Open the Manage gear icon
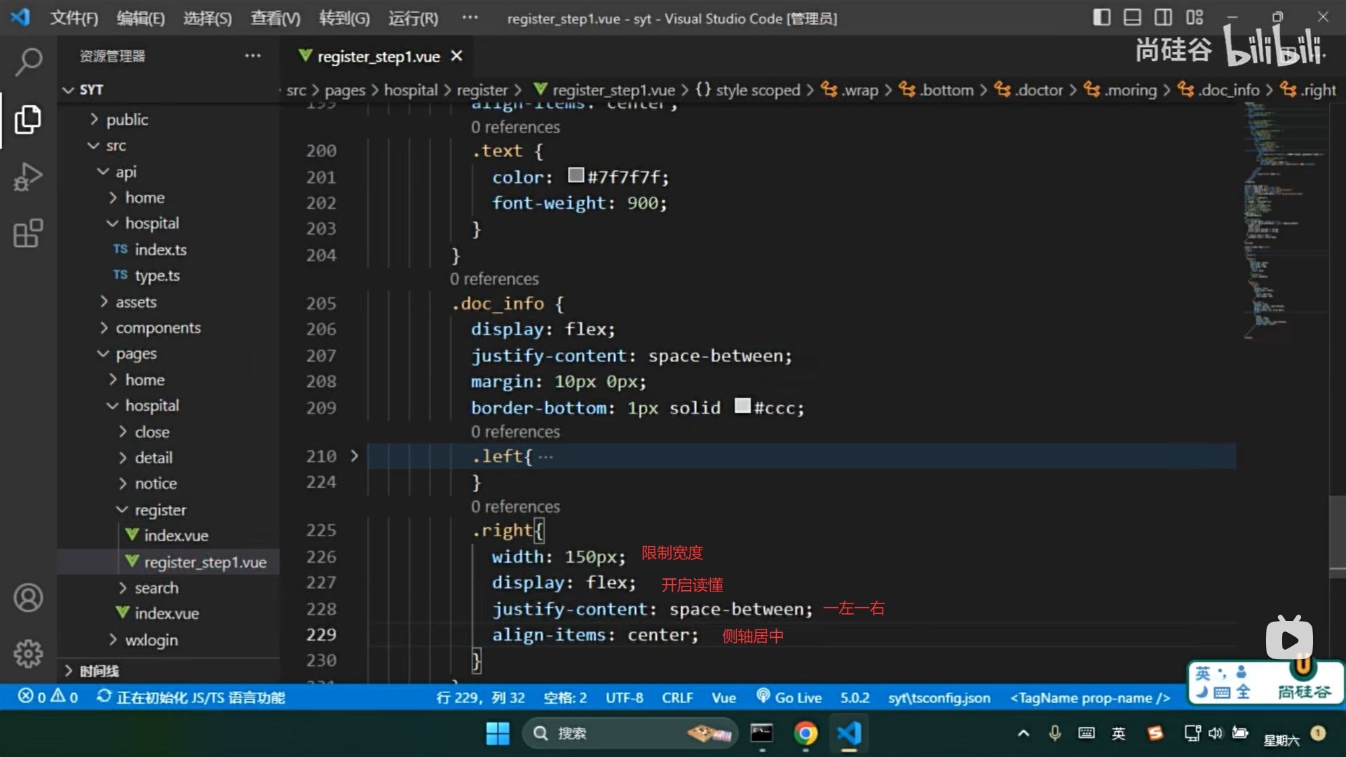 coord(28,654)
